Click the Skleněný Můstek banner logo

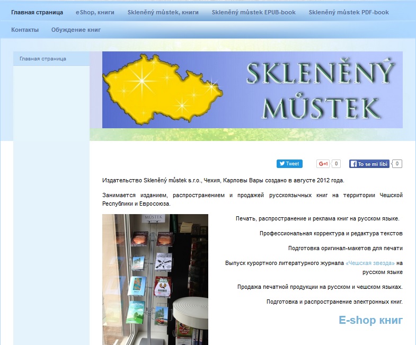click(x=252, y=90)
